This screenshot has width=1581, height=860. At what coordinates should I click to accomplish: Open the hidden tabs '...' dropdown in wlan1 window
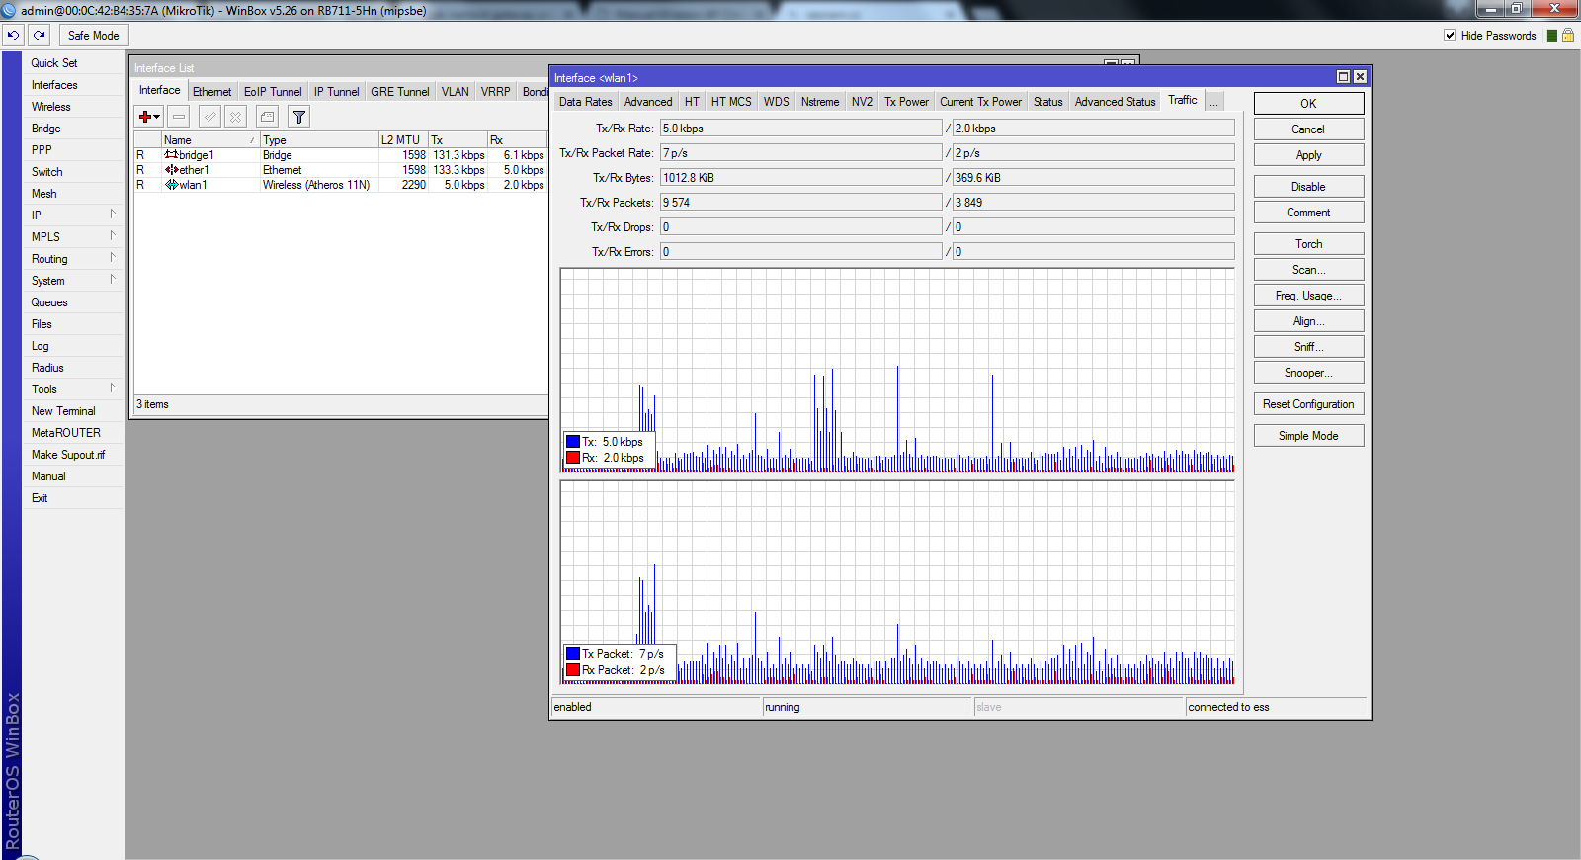pyautogui.click(x=1214, y=102)
